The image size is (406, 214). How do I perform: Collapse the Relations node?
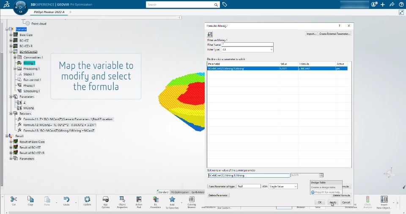point(11,113)
